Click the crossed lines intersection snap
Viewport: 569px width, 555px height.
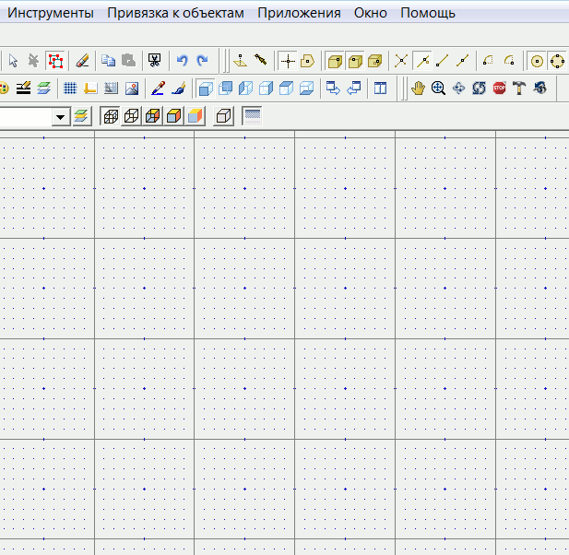click(401, 61)
